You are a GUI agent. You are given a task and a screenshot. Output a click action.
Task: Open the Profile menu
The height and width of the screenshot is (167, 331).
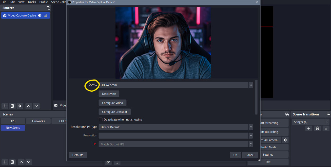click(44, 2)
